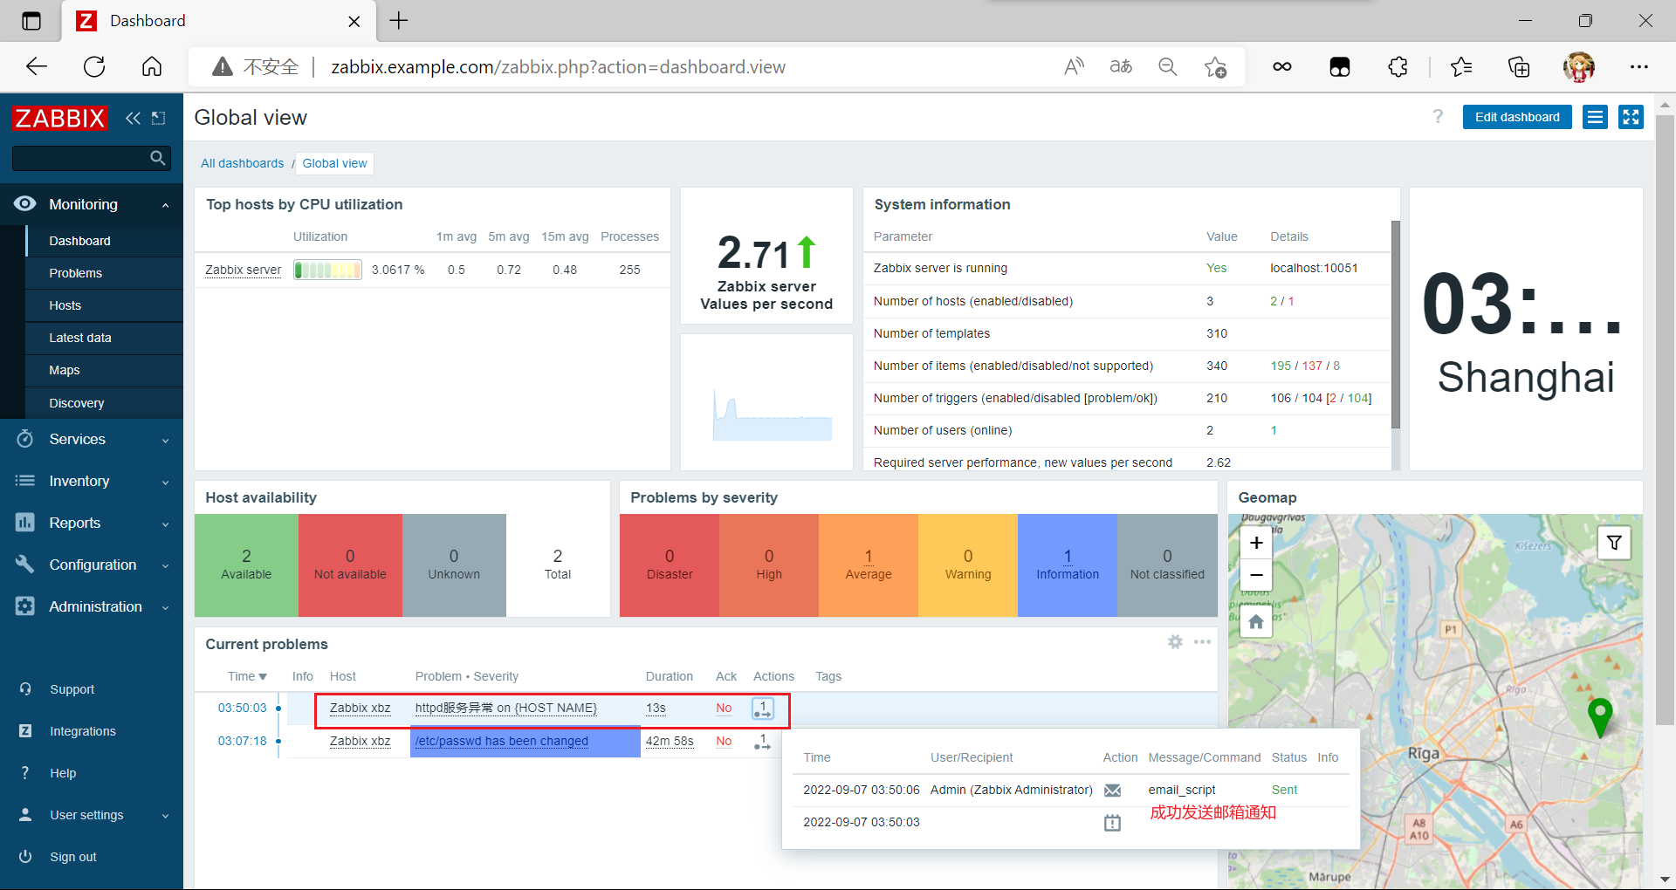The height and width of the screenshot is (890, 1676).
Task: Collapse the Monitoring menu section
Action: click(92, 204)
